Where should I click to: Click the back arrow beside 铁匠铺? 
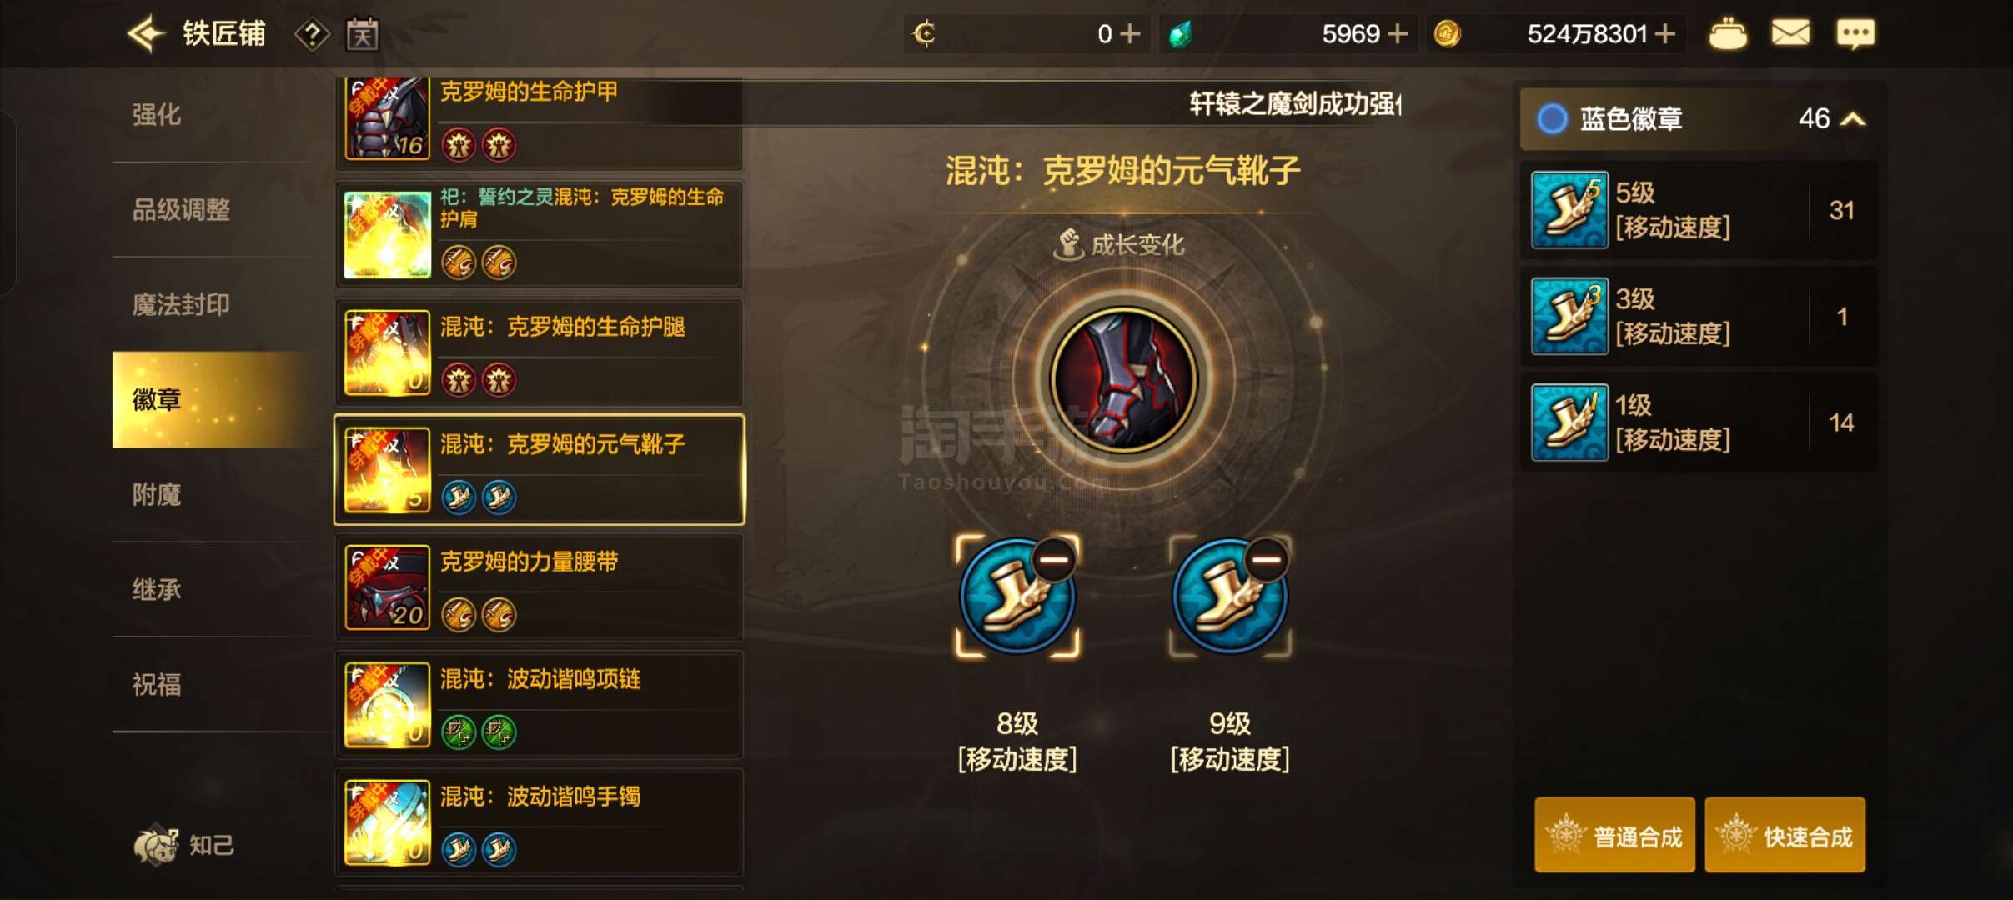point(146,34)
